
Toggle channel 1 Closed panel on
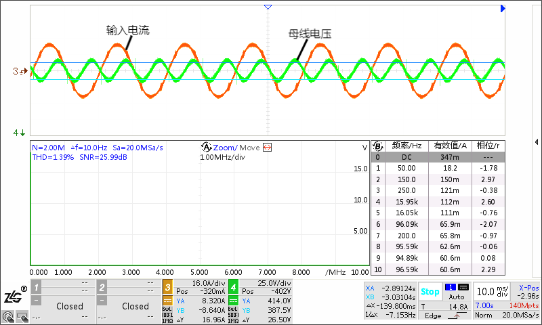pos(69,306)
